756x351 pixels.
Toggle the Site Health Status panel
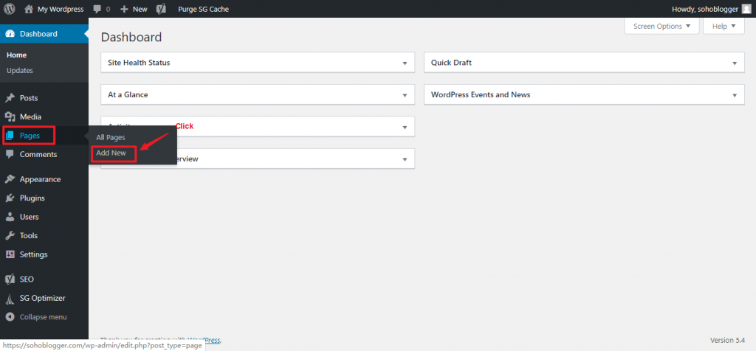click(x=404, y=63)
